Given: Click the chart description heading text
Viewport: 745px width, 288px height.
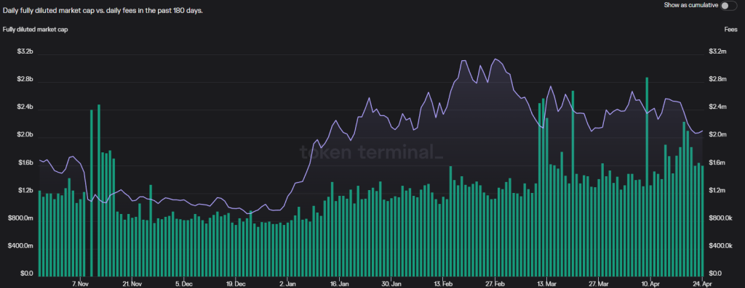Looking at the screenshot, I should (x=103, y=10).
